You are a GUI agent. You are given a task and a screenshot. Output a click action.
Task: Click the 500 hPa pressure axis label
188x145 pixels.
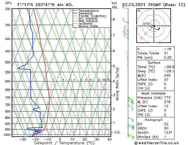[8, 62]
